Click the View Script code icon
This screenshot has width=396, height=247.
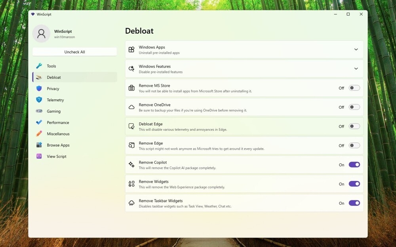click(x=39, y=156)
